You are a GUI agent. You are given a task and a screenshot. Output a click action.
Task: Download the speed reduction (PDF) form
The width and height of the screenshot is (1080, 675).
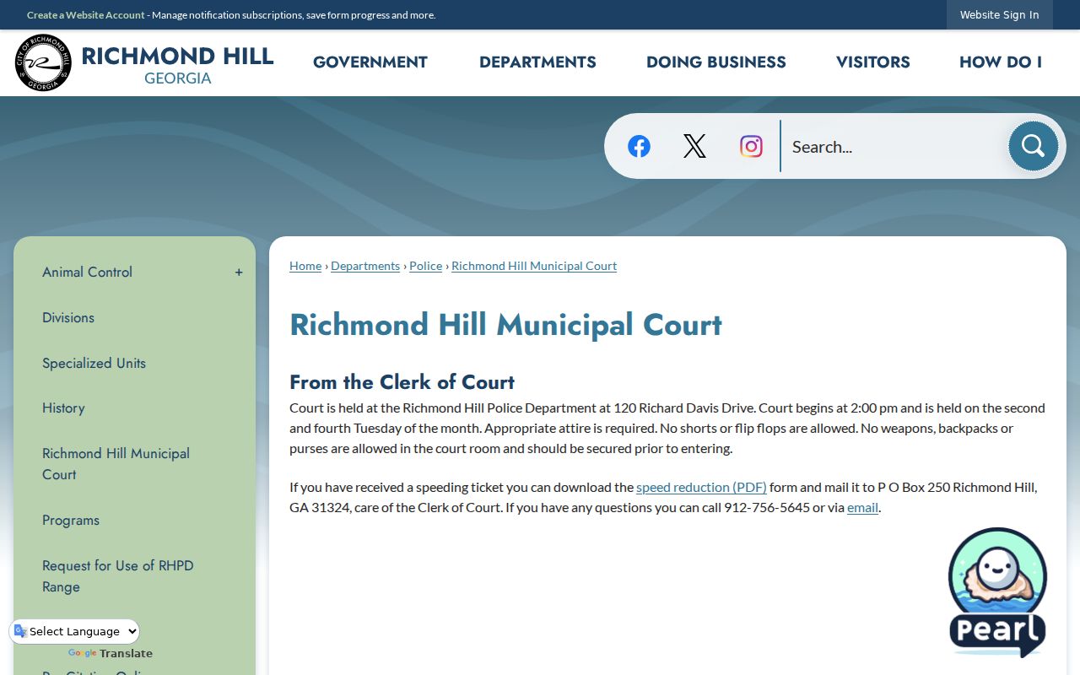coord(701,487)
